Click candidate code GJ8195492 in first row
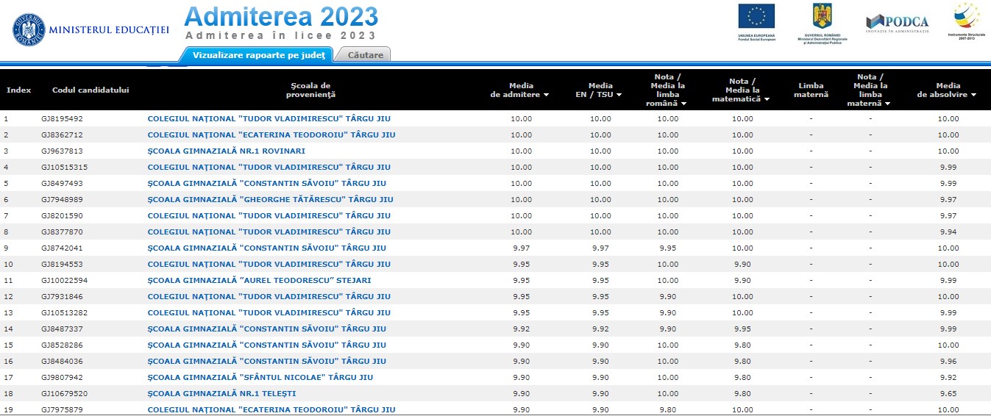This screenshot has width=991, height=416. point(62,118)
